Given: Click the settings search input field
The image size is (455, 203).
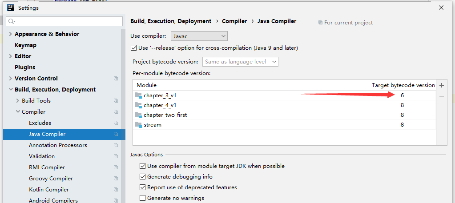Looking at the screenshot, I should (x=67, y=21).
